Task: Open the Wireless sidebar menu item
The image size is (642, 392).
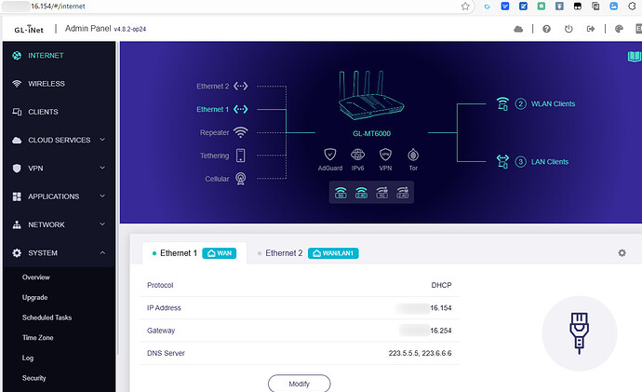Action: pyautogui.click(x=47, y=84)
